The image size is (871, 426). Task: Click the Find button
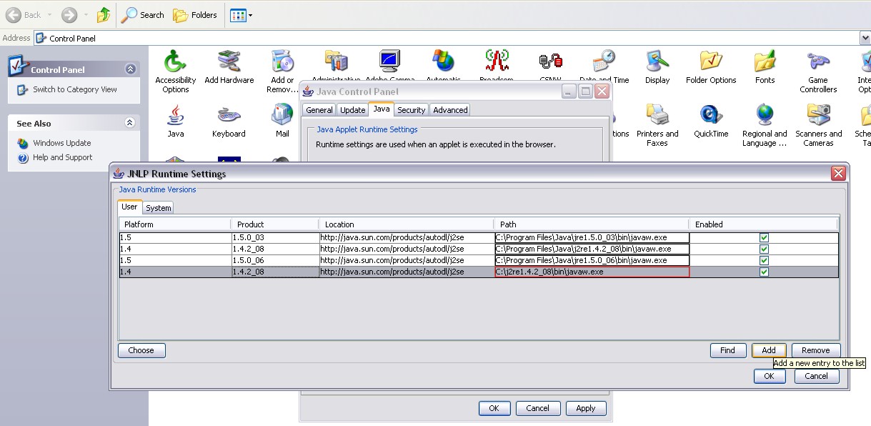click(728, 350)
